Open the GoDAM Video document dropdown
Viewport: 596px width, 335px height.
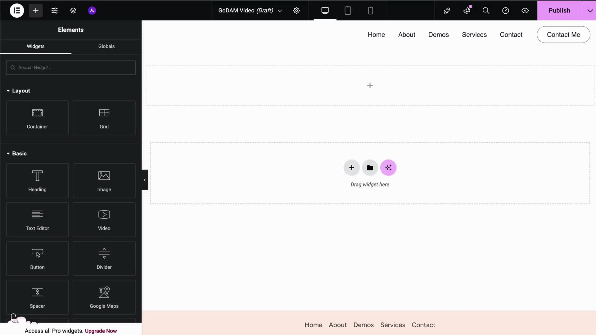click(280, 10)
